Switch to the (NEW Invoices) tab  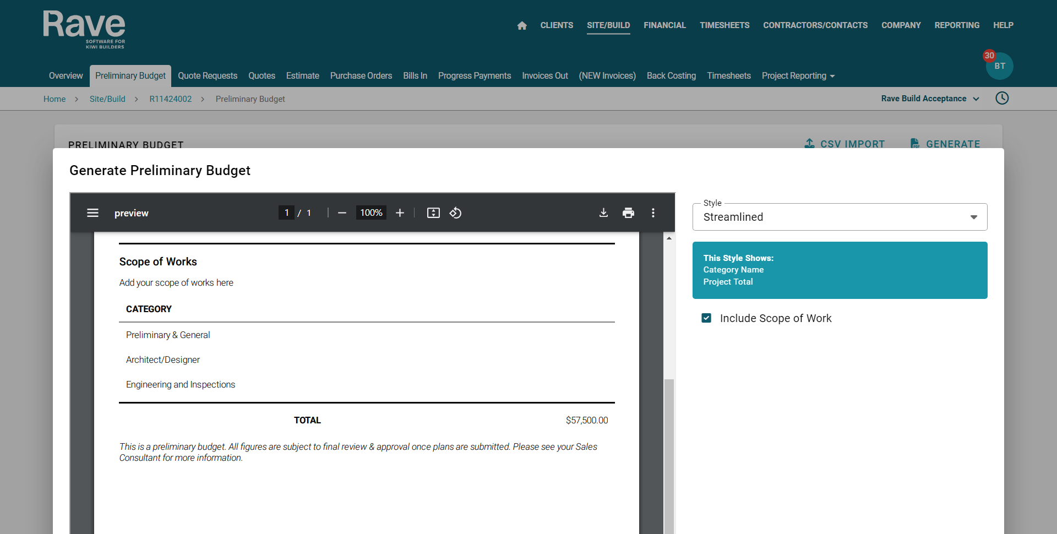[607, 76]
